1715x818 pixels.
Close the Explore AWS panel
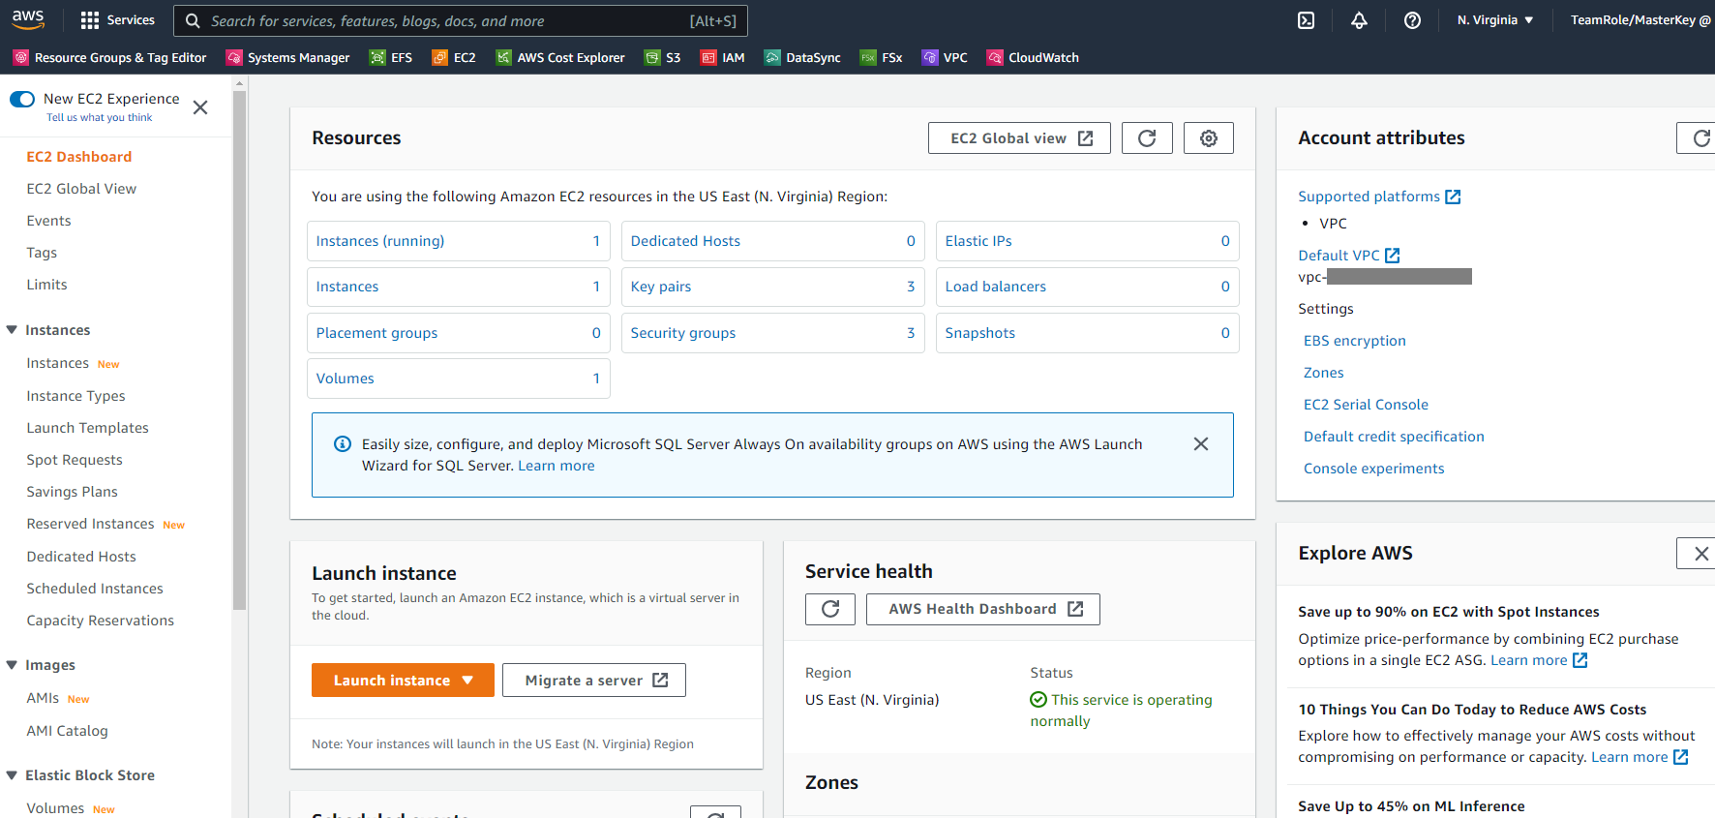click(1699, 554)
